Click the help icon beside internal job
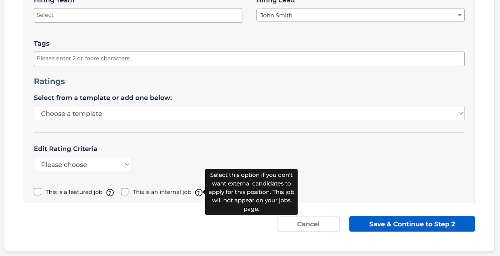Screen dimensions: 500x256 (x=198, y=192)
